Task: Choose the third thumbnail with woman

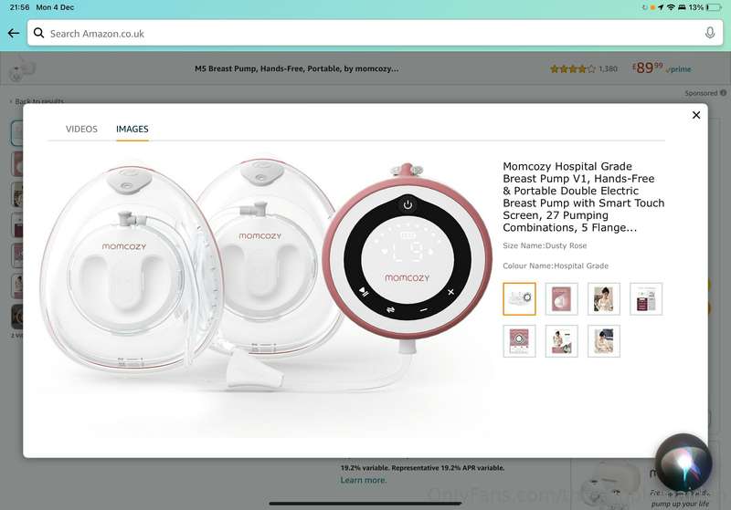Action: tap(604, 298)
